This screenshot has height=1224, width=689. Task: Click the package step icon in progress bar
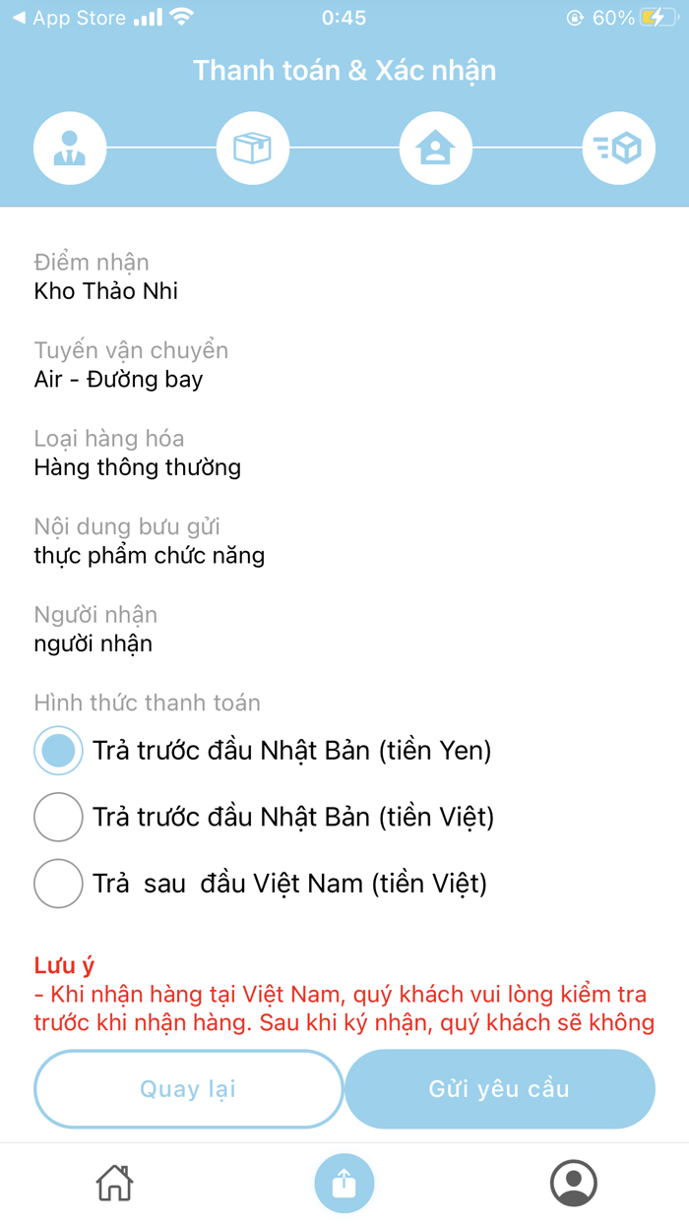[253, 148]
